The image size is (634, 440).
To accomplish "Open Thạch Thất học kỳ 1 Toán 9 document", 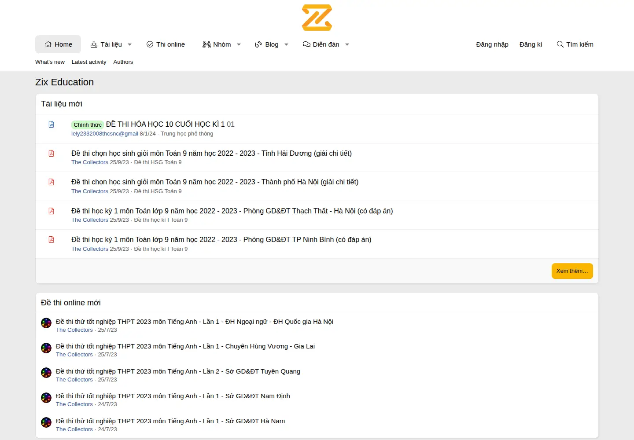I will 232,211.
